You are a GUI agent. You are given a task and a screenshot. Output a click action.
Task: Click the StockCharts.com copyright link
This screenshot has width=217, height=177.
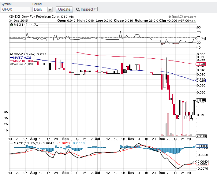(x=182, y=17)
